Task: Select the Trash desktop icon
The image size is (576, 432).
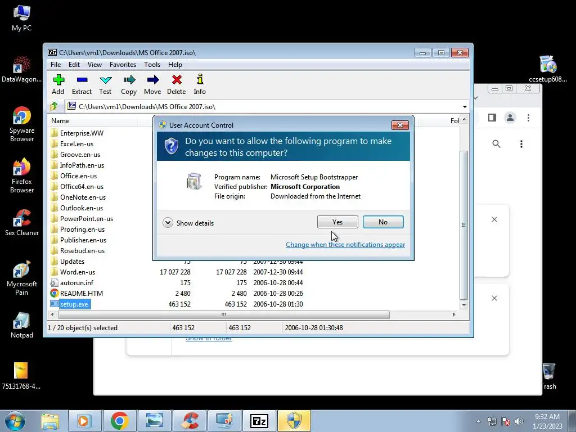Action: pyautogui.click(x=549, y=376)
